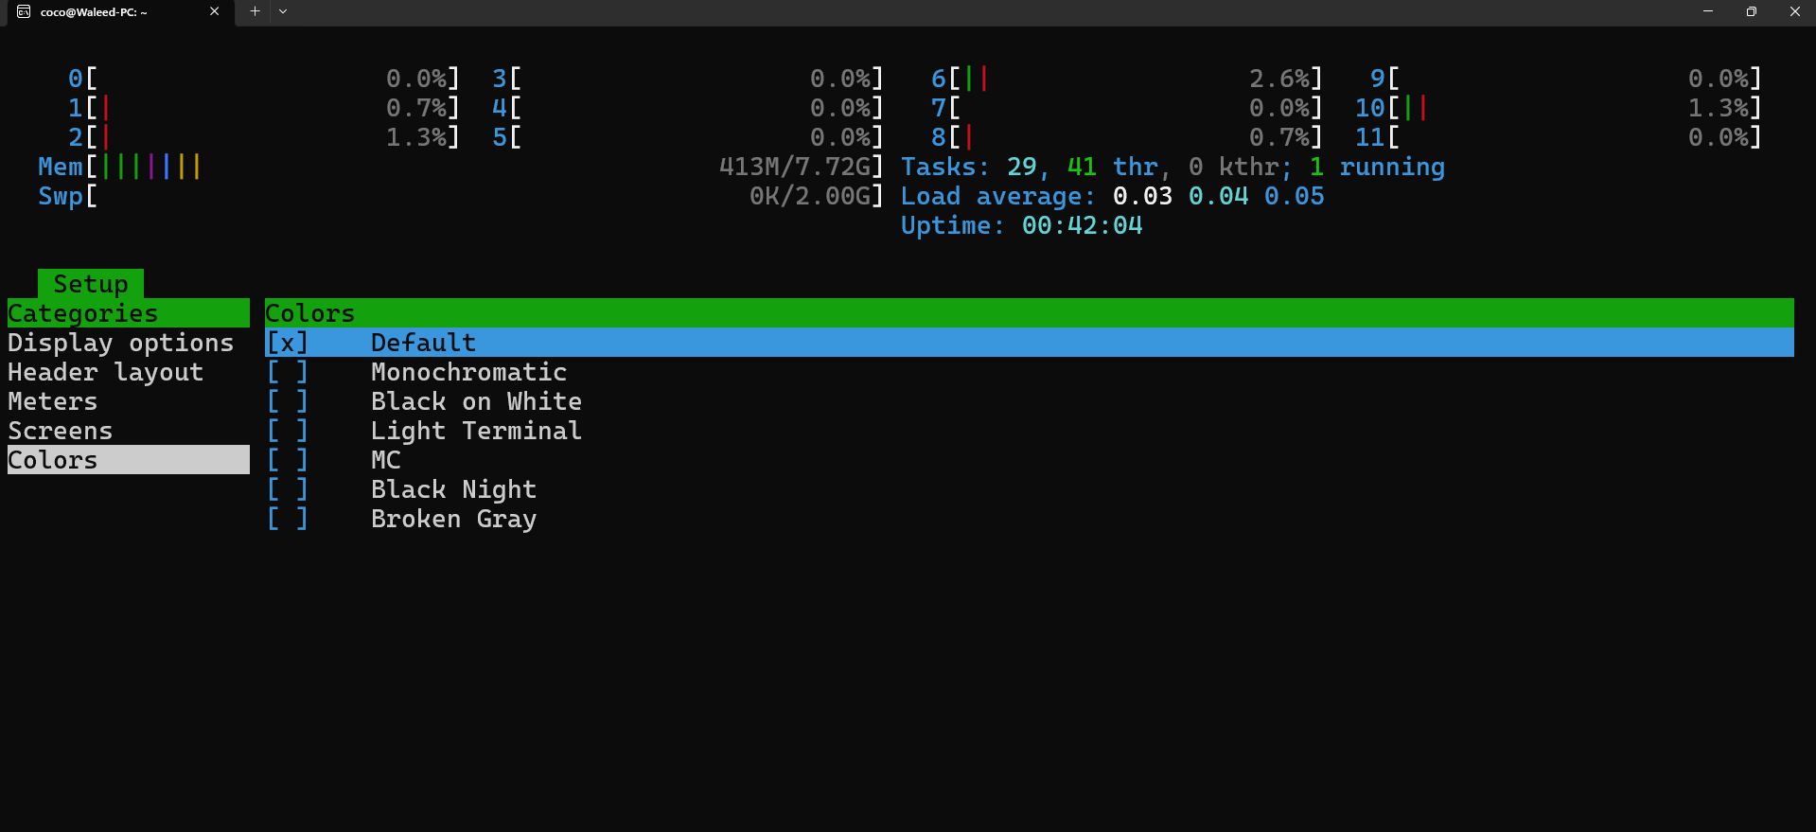Click the Load average values
The image size is (1816, 832).
pos(1219,196)
